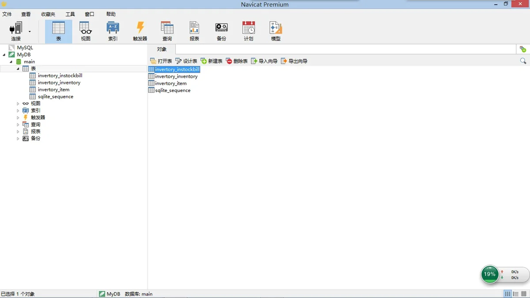
Task: Select 查询 query icon in tree
Action: click(x=26, y=124)
